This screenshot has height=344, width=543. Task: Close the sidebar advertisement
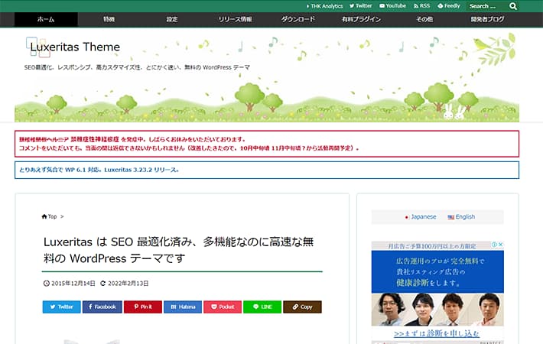pos(500,245)
